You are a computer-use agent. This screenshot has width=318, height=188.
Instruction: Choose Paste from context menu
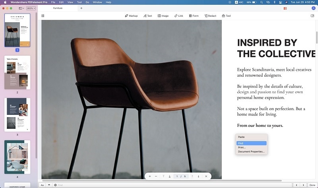(x=252, y=137)
